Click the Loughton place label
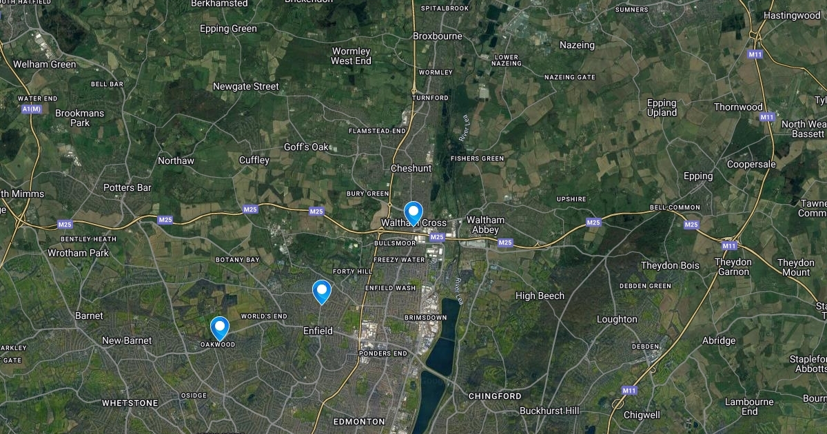Viewport: 827px width, 434px height. point(617,319)
